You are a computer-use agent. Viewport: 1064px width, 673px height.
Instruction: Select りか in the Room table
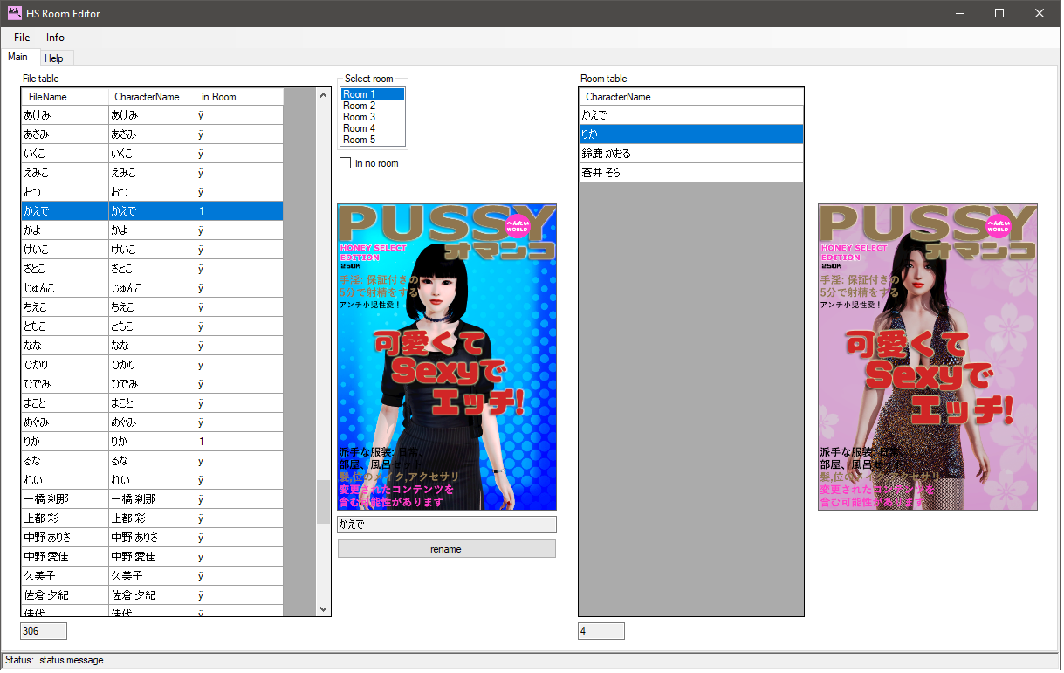[x=690, y=134]
